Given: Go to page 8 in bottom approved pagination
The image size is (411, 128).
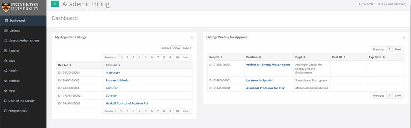Looking at the screenshot, I should pyautogui.click(x=164, y=111).
